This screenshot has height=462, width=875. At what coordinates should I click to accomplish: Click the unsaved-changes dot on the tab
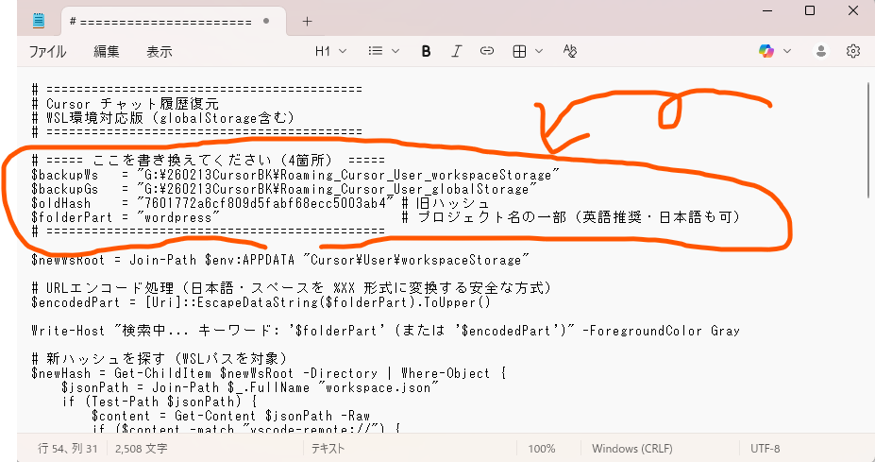pos(266,21)
